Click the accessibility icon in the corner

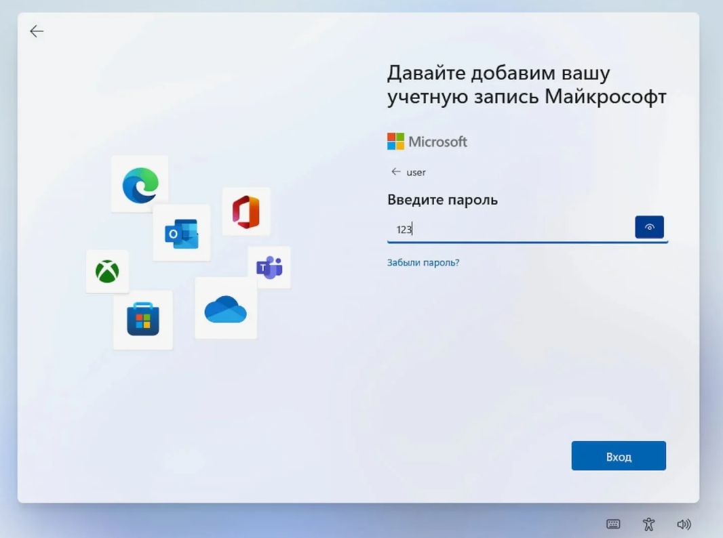(x=648, y=524)
